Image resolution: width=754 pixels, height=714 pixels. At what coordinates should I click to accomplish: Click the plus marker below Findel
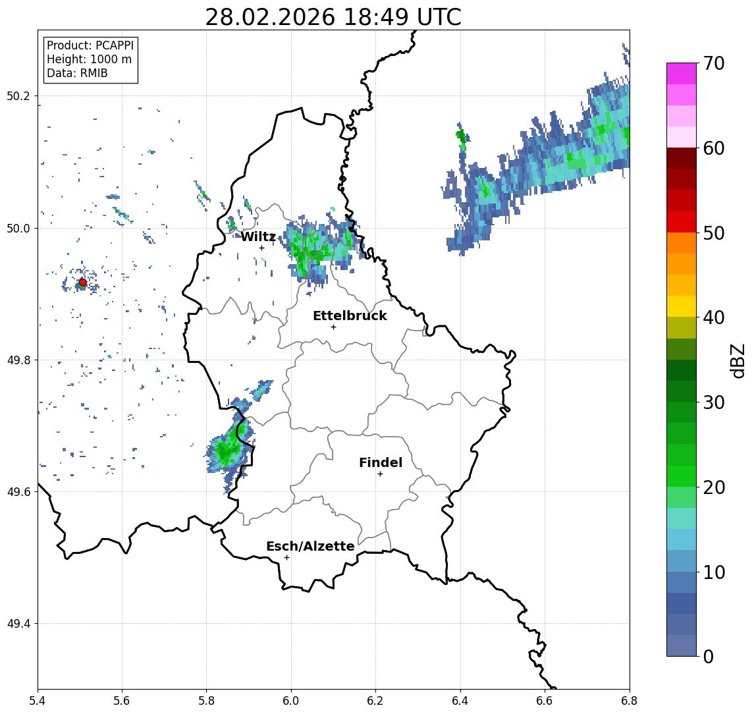(x=380, y=474)
